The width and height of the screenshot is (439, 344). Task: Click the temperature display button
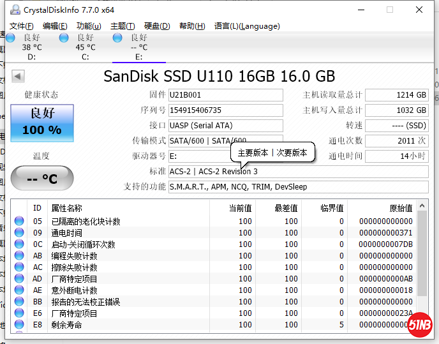42,179
